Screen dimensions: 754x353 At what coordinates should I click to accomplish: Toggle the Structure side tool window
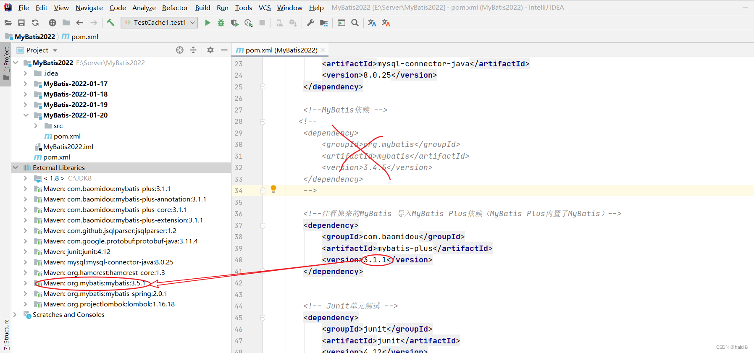(6, 335)
